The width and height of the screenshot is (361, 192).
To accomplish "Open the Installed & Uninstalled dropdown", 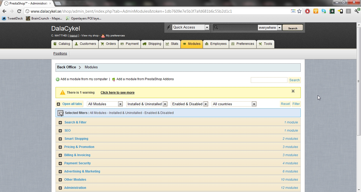I will (x=147, y=104).
